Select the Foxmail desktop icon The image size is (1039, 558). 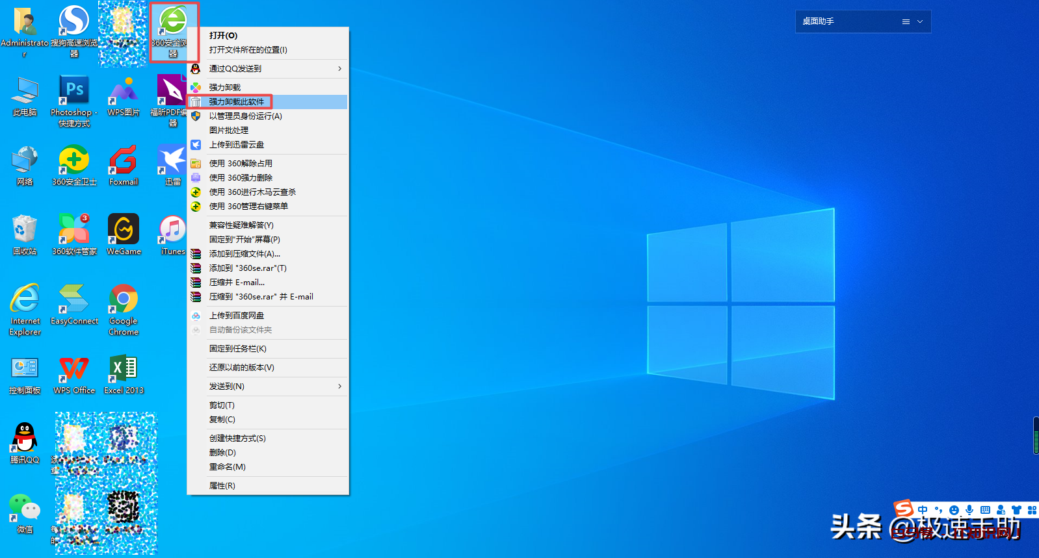(124, 162)
